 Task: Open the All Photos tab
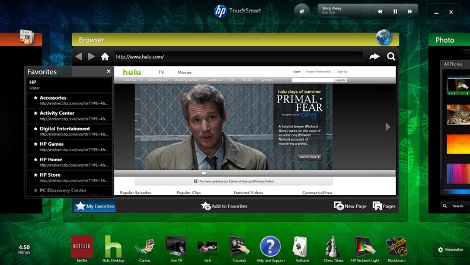[x=453, y=64]
